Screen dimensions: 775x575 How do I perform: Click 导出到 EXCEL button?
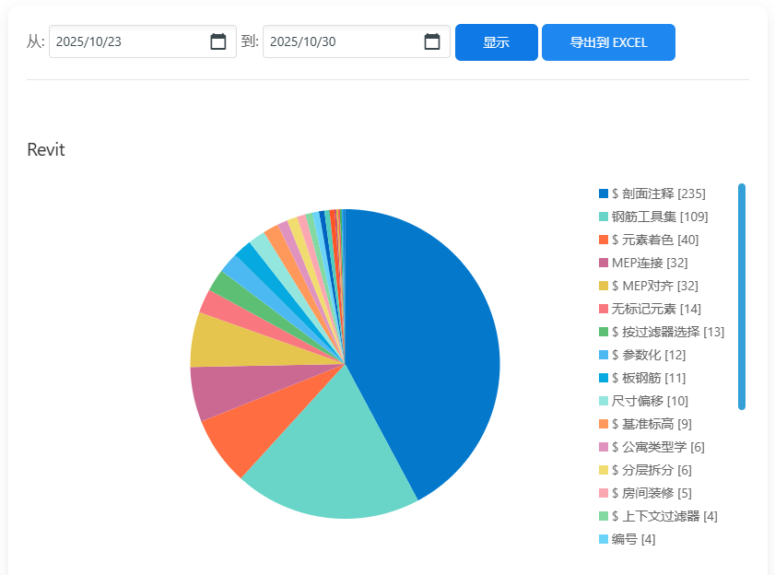608,42
